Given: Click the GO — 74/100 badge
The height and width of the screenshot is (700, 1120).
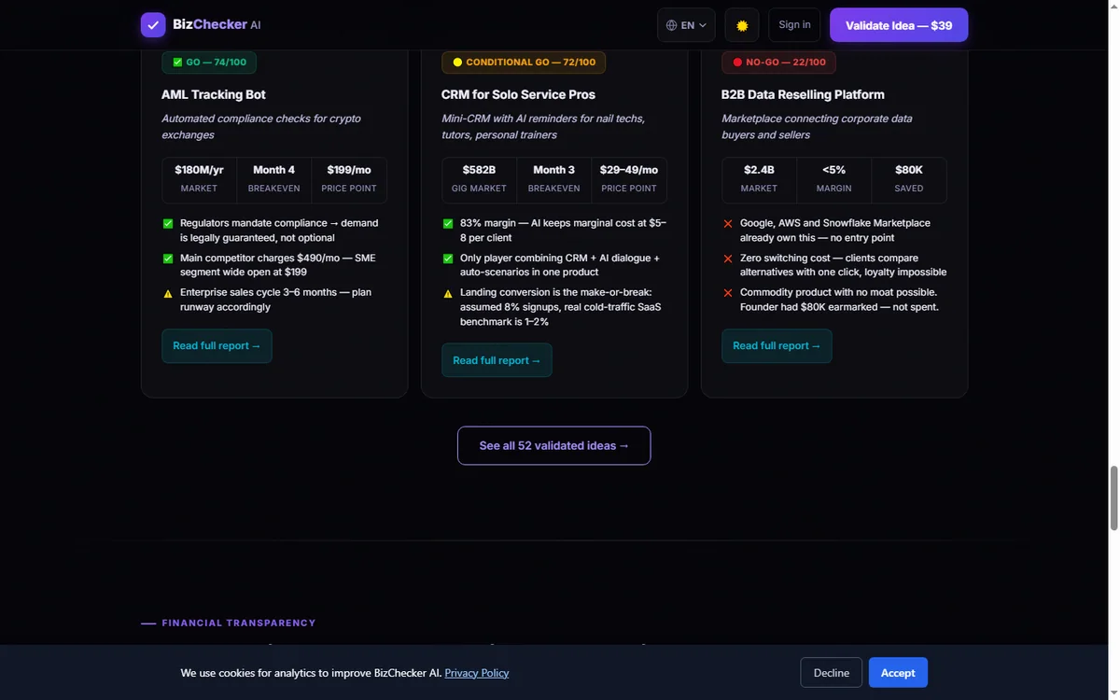Looking at the screenshot, I should pos(209,63).
